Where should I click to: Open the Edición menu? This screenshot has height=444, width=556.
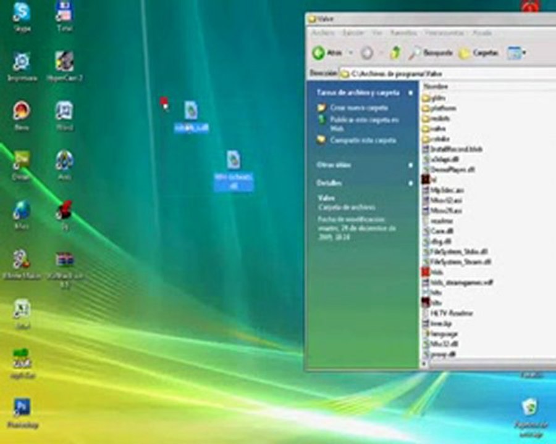coord(353,33)
